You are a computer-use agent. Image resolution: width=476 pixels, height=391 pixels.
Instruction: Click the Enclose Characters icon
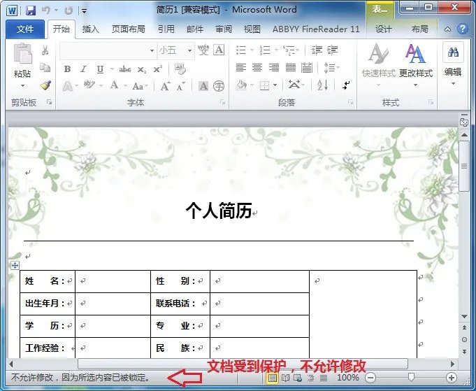(x=219, y=86)
